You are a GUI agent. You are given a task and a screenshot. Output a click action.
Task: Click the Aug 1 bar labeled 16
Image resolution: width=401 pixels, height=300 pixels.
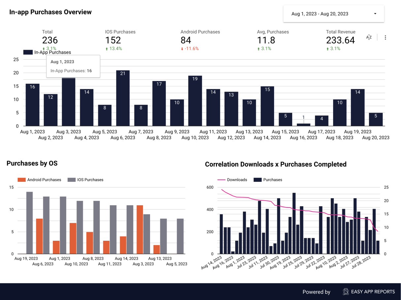point(32,105)
